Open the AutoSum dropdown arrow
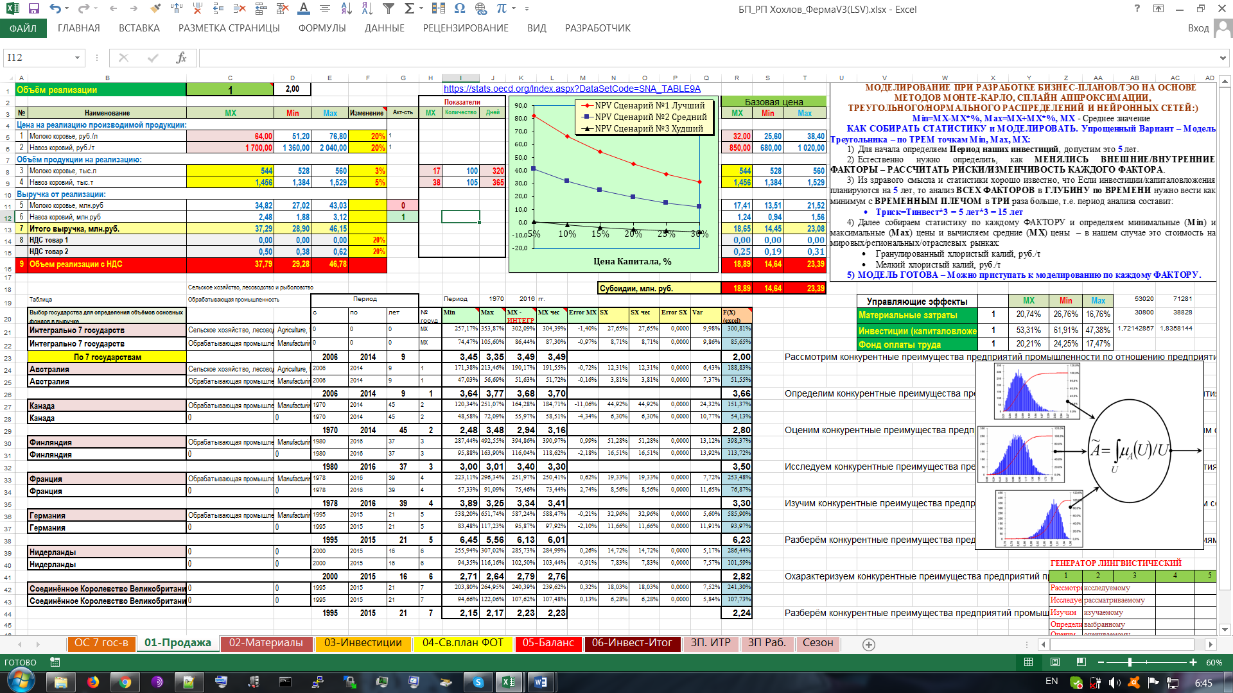Viewport: 1233px width, 693px height. coord(421,9)
